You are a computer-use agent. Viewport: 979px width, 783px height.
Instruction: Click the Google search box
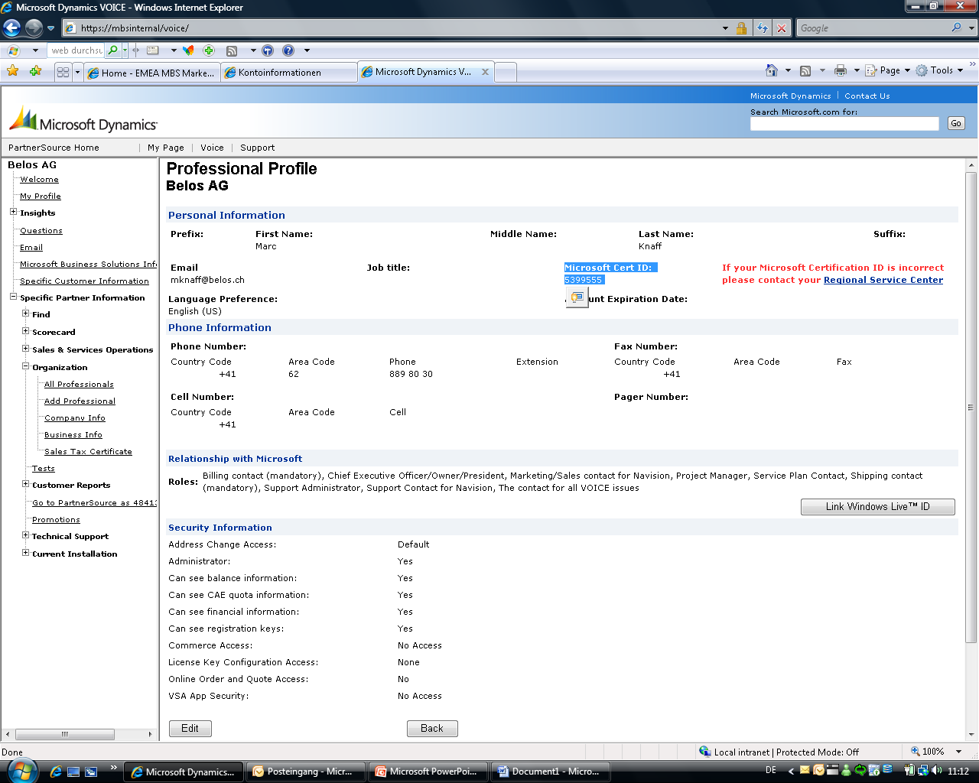click(873, 28)
